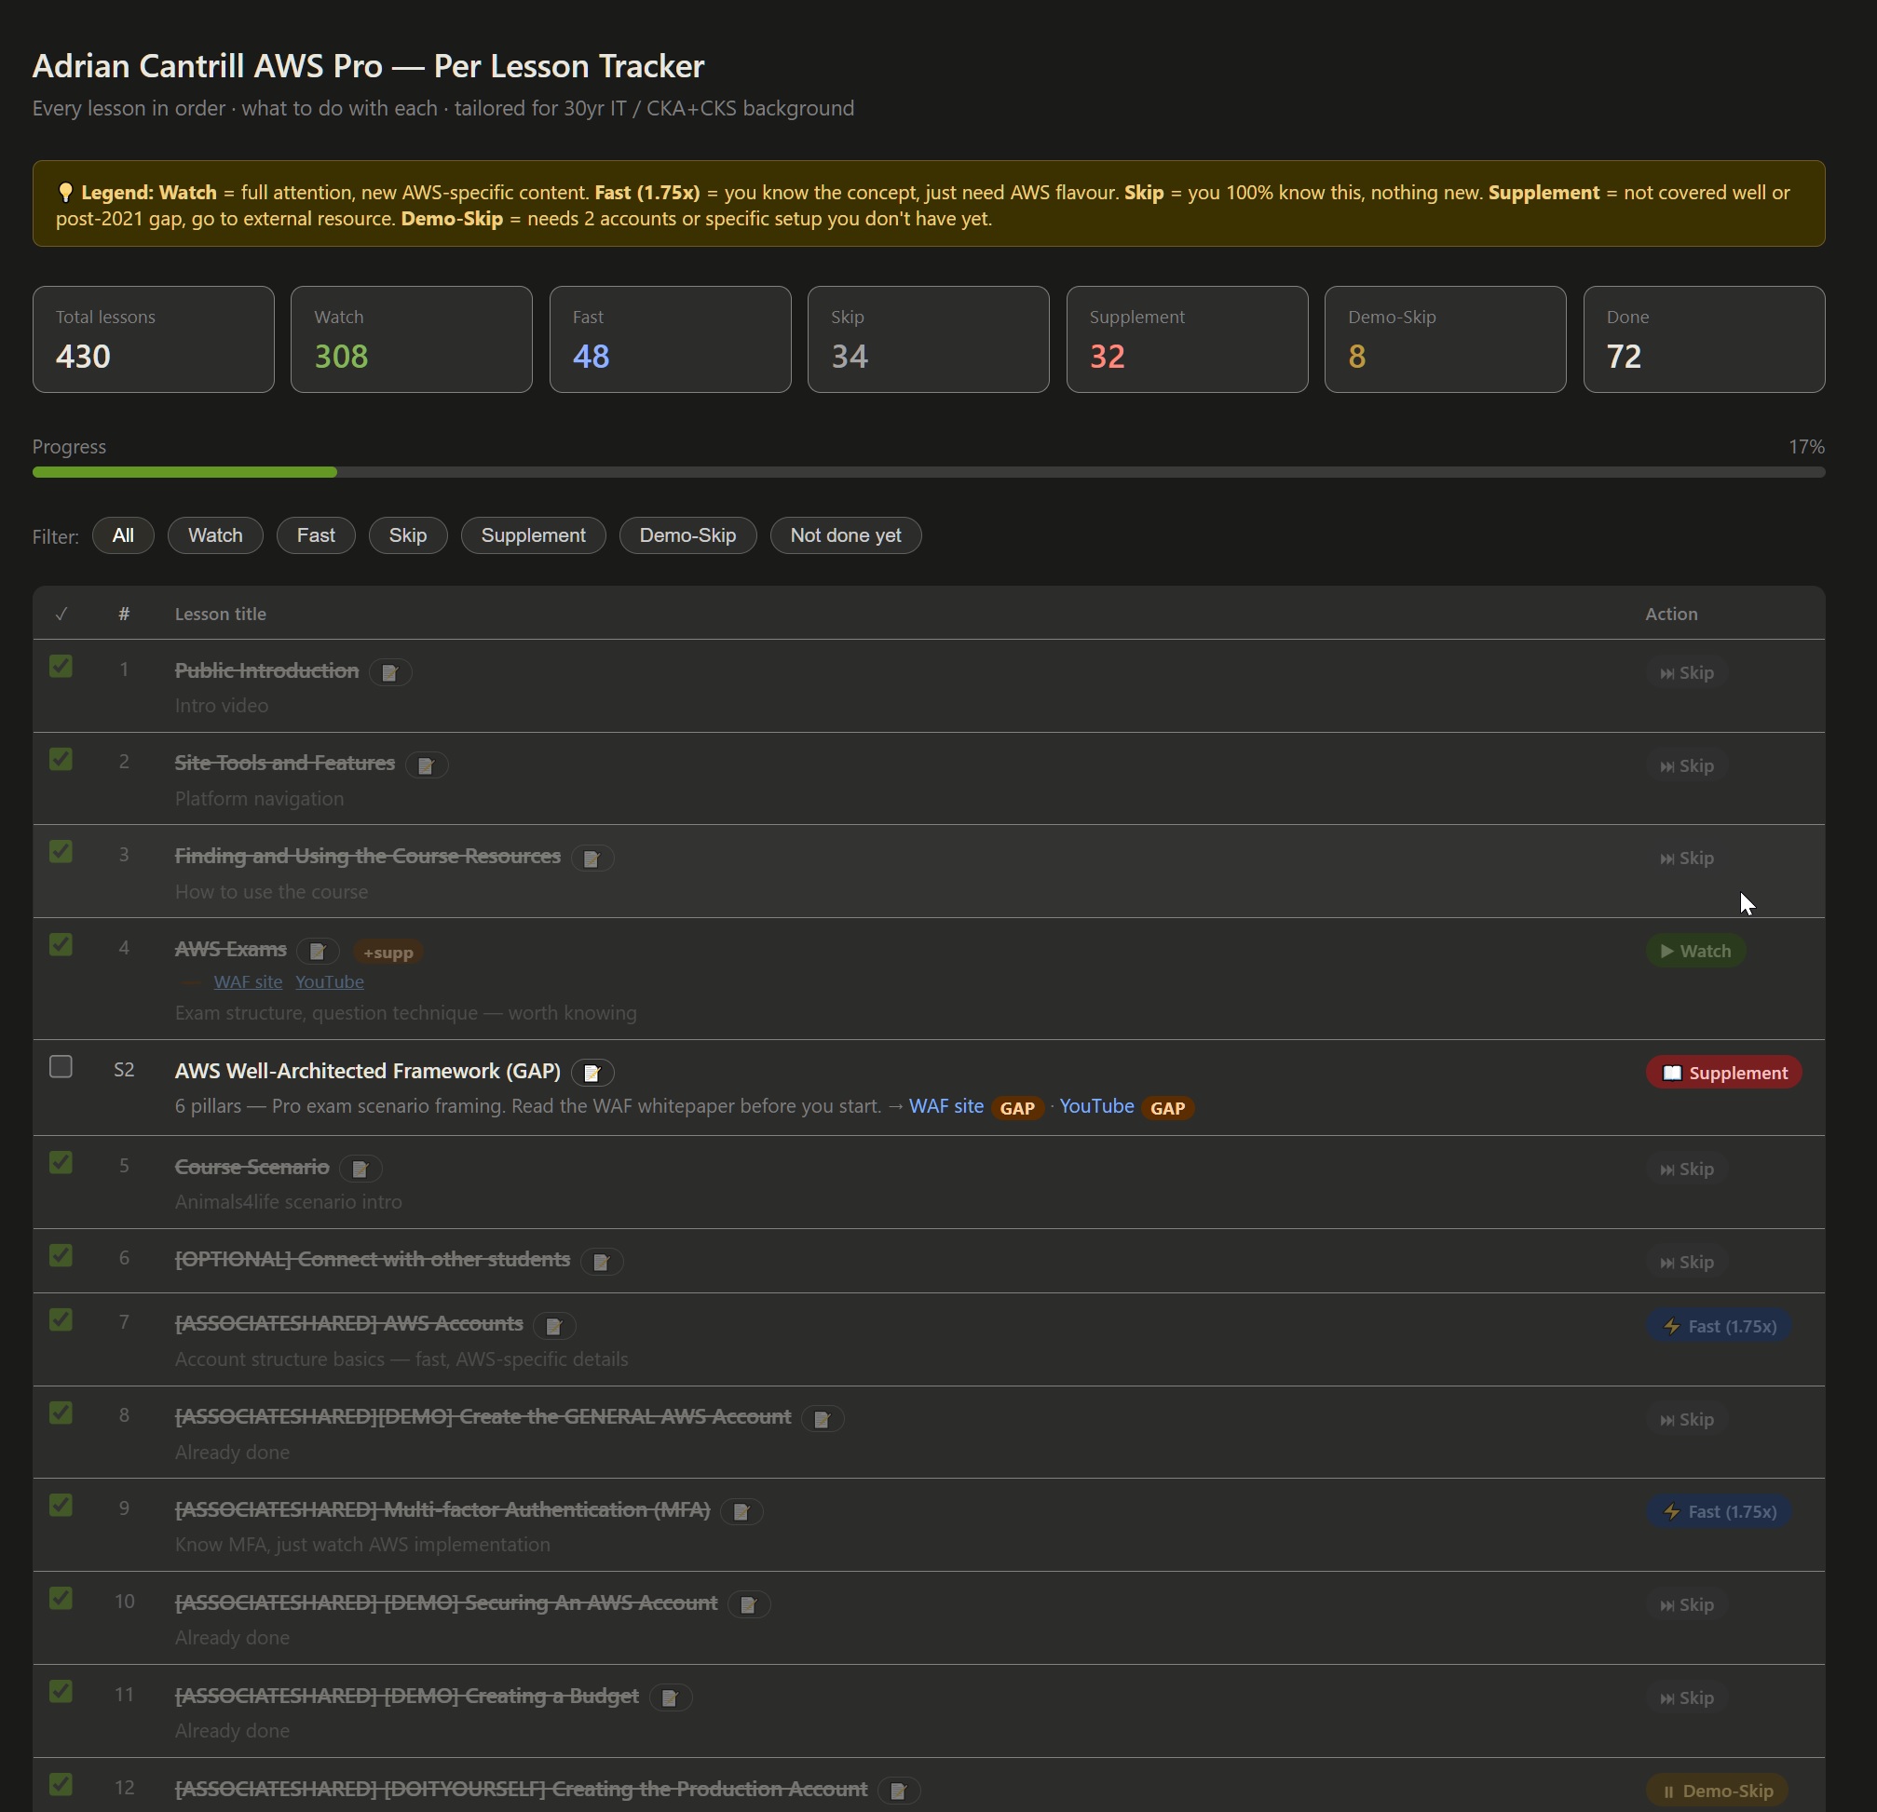This screenshot has height=1812, width=1877.
Task: Open notes icon for Creating a Budget
Action: click(x=671, y=1698)
